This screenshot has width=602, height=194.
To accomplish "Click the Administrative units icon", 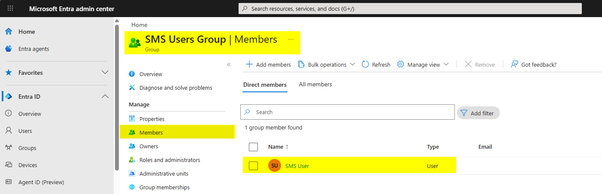I will point(132,173).
